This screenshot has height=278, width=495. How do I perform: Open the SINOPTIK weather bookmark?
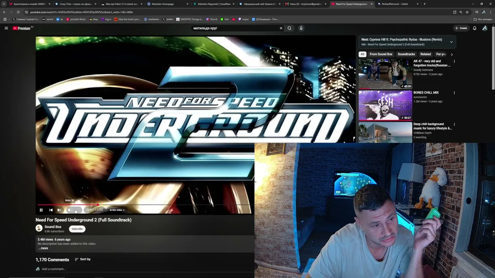(x=189, y=19)
